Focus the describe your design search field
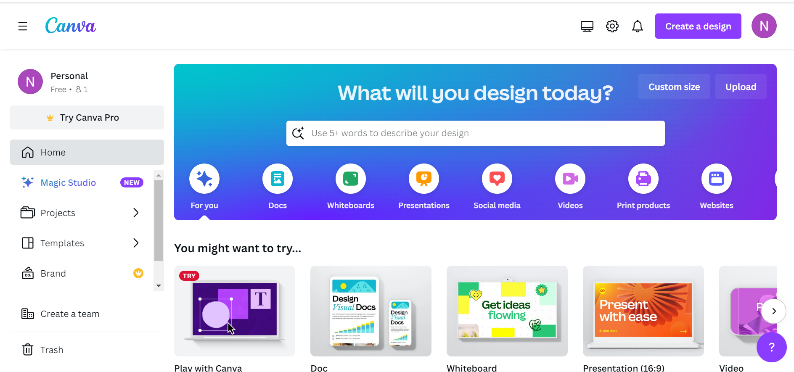 pyautogui.click(x=476, y=133)
